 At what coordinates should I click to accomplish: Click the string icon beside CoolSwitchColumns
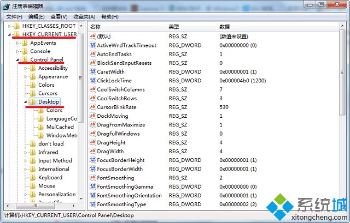pos(92,89)
